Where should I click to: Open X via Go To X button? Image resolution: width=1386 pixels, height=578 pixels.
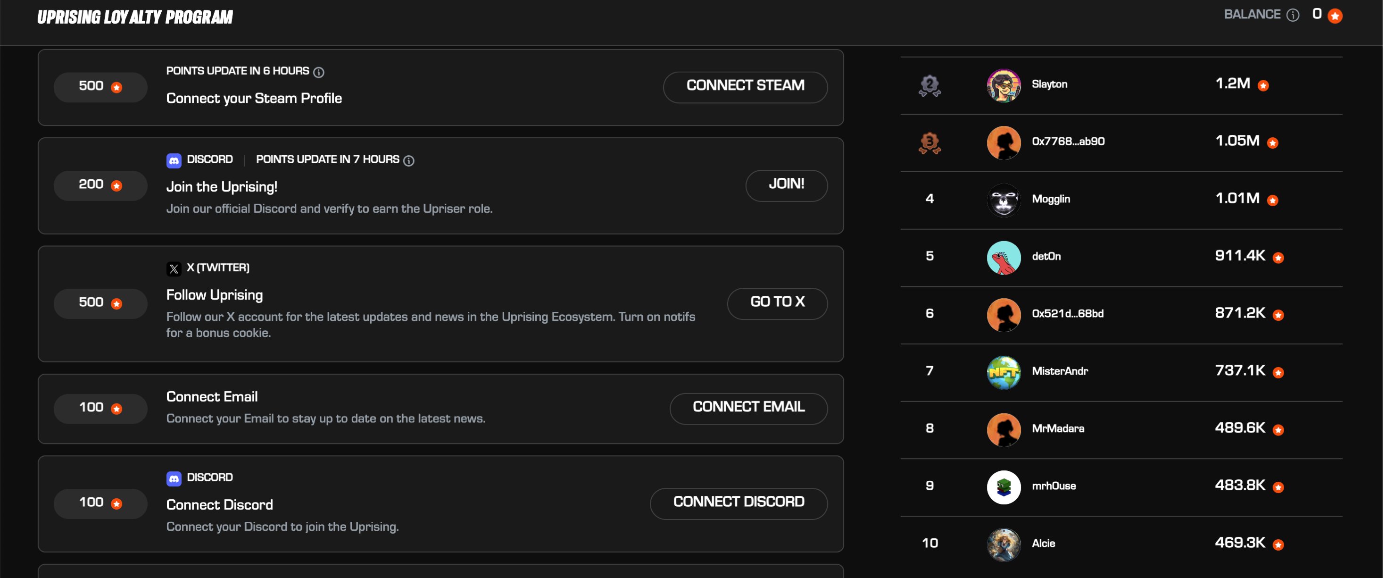coord(776,303)
